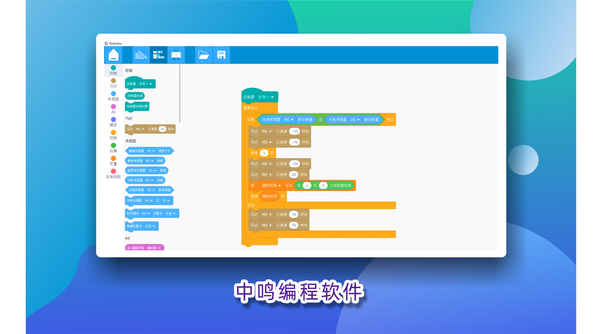Open P1 dropdown in palette 光电传感器 数字数值 block
Viewport: 602px width, 334px height.
coord(151,190)
